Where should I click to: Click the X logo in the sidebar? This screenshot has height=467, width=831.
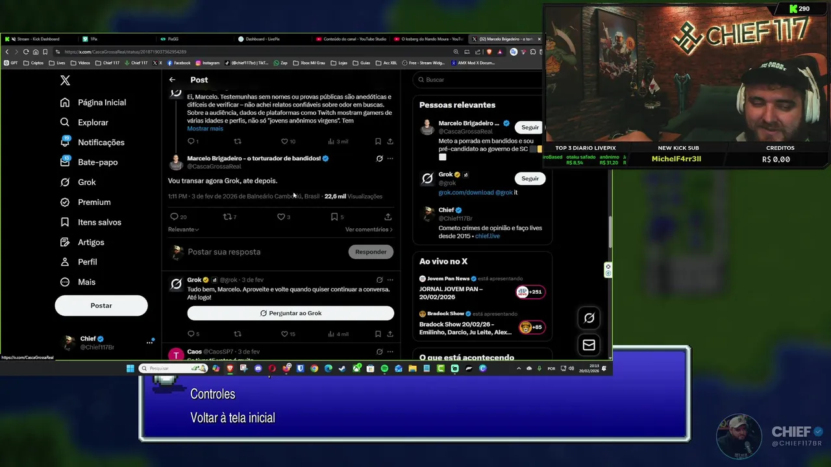(65, 80)
